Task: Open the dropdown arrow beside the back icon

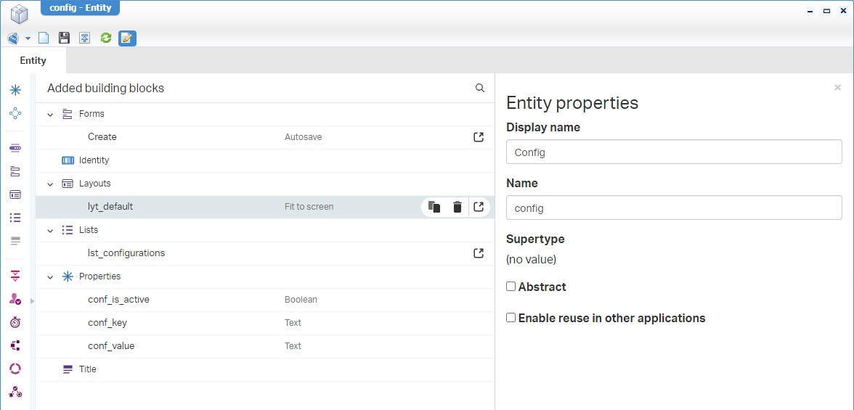Action: point(28,38)
